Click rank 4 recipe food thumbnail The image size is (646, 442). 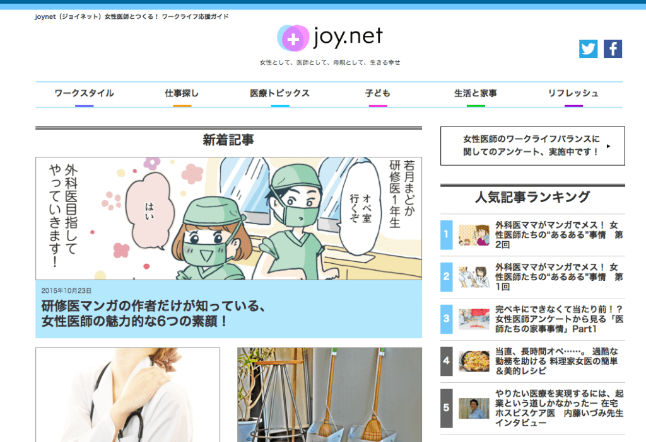(x=474, y=361)
